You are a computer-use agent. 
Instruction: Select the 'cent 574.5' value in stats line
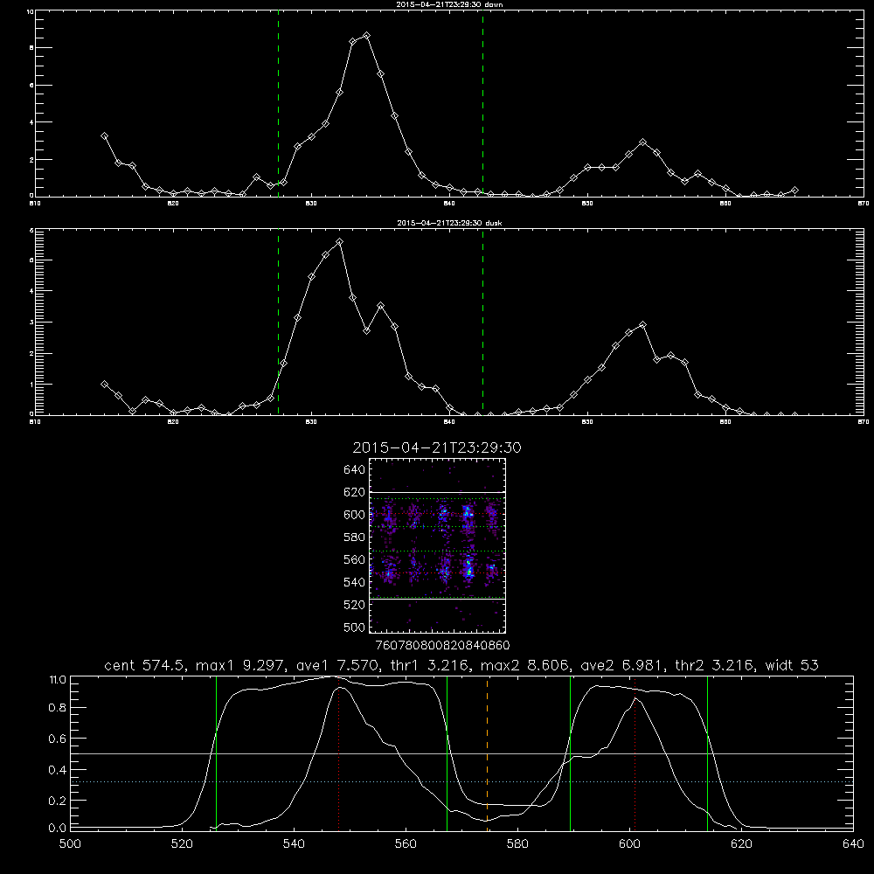pyautogui.click(x=146, y=665)
